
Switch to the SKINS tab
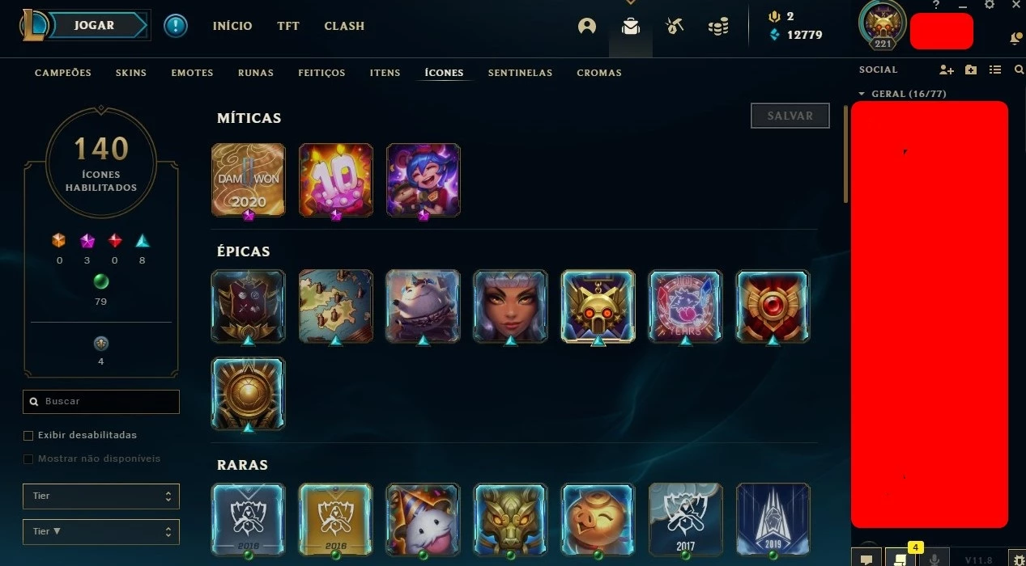(x=131, y=73)
